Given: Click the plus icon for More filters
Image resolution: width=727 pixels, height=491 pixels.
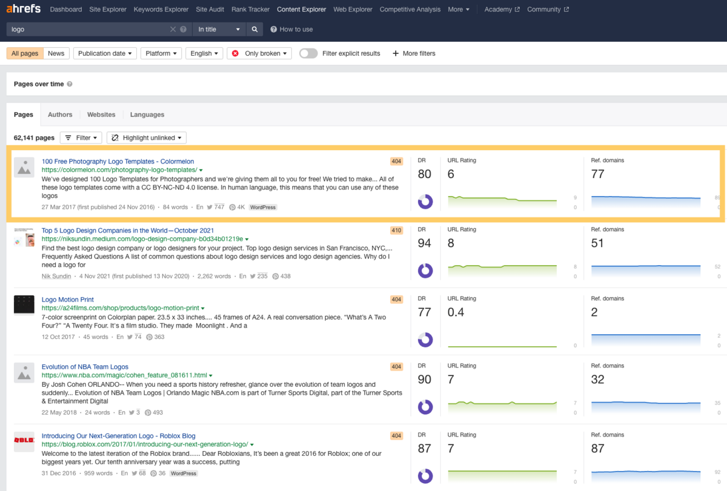Looking at the screenshot, I should click(396, 53).
